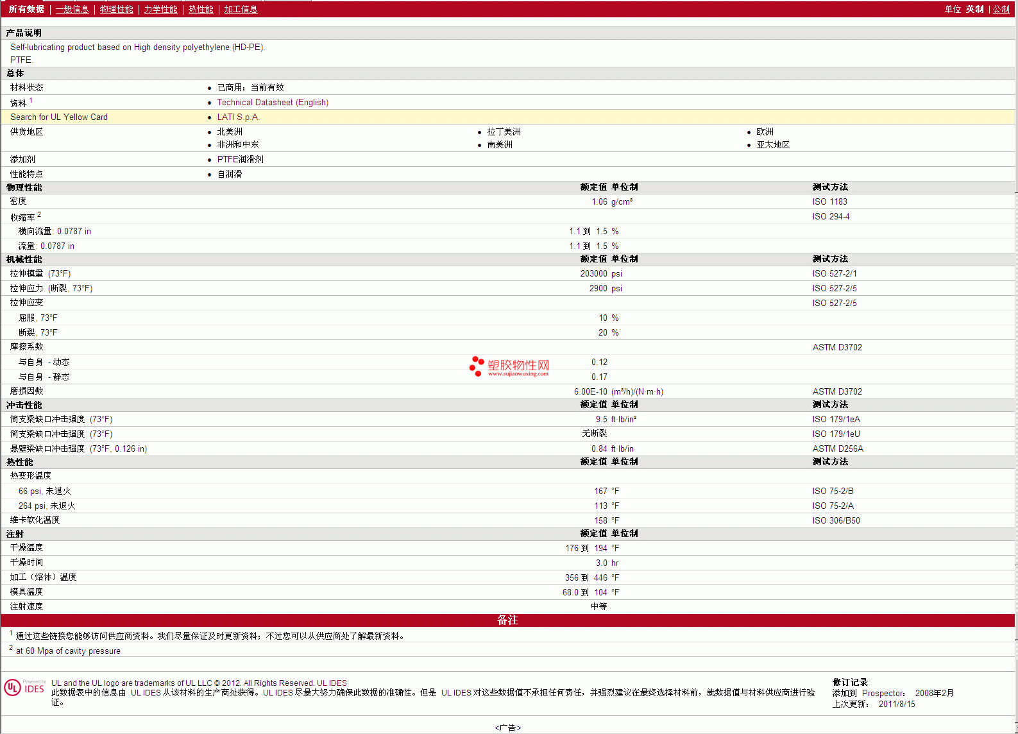This screenshot has width=1018, height=734.
Task: Click the LATI S.p.A. link
Action: (x=238, y=117)
